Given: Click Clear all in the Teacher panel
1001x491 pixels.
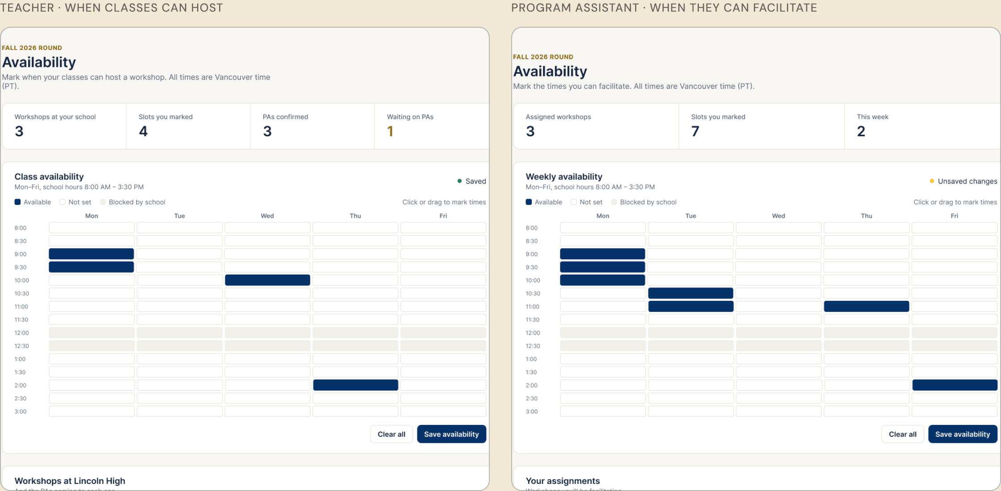Looking at the screenshot, I should (391, 434).
